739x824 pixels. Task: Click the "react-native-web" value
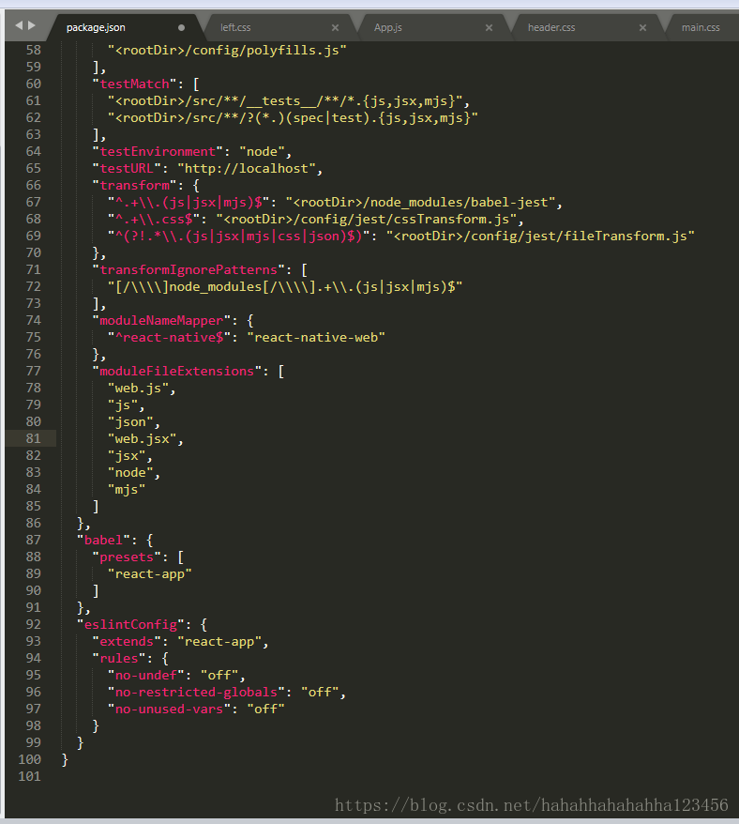(316, 337)
